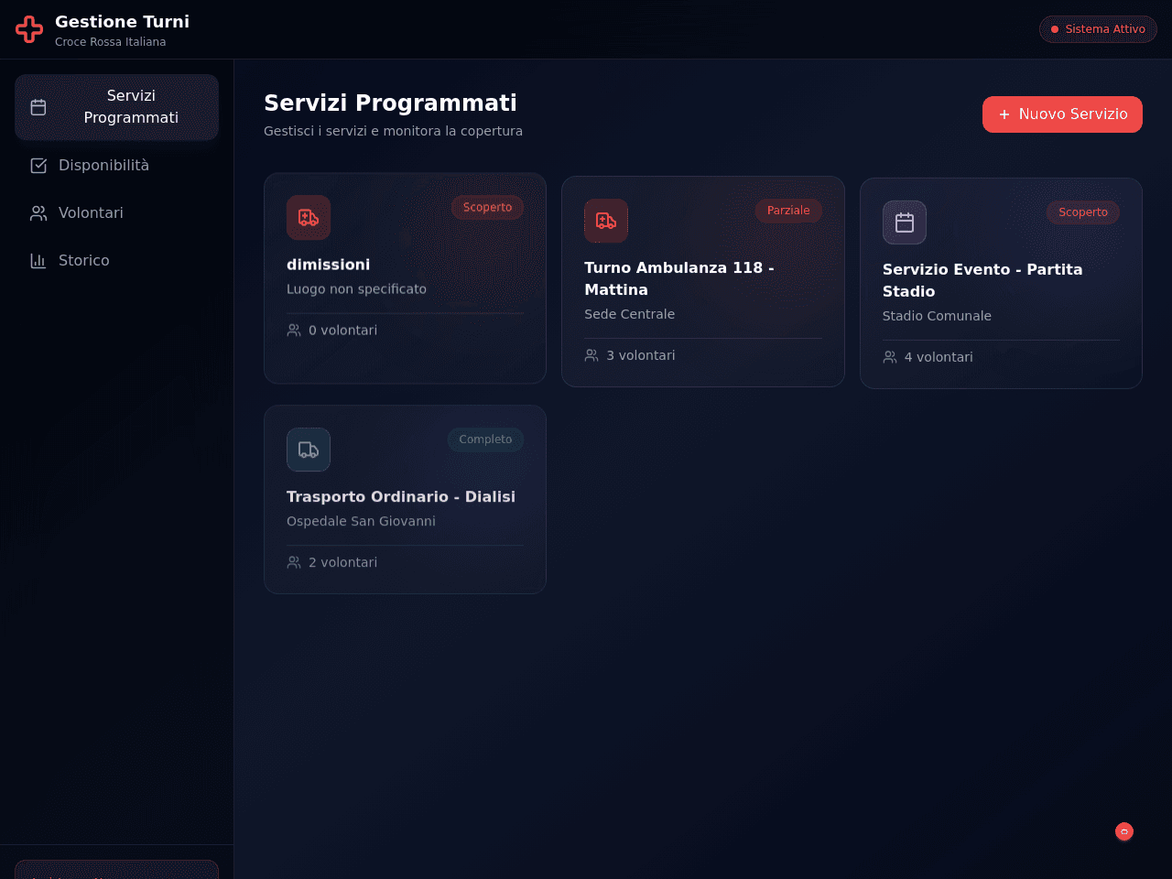Click volunteers icon next to 4 volontari
Screen dimensions: 1172x879
(890, 357)
